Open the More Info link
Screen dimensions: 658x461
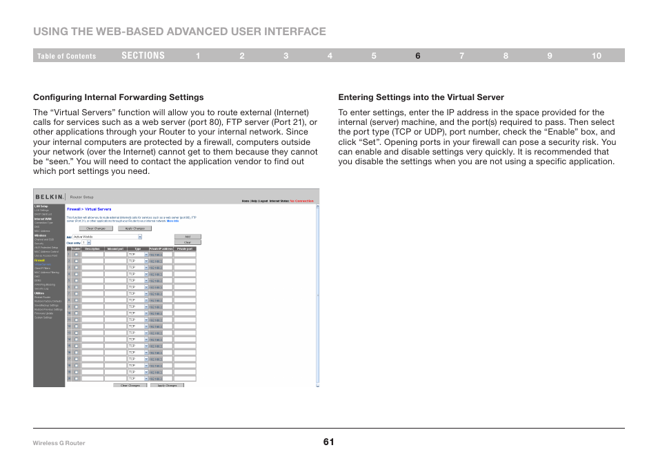[x=172, y=221]
